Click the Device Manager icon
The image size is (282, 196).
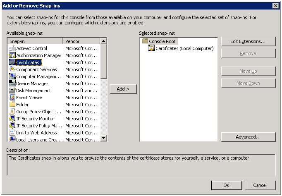click(12, 83)
